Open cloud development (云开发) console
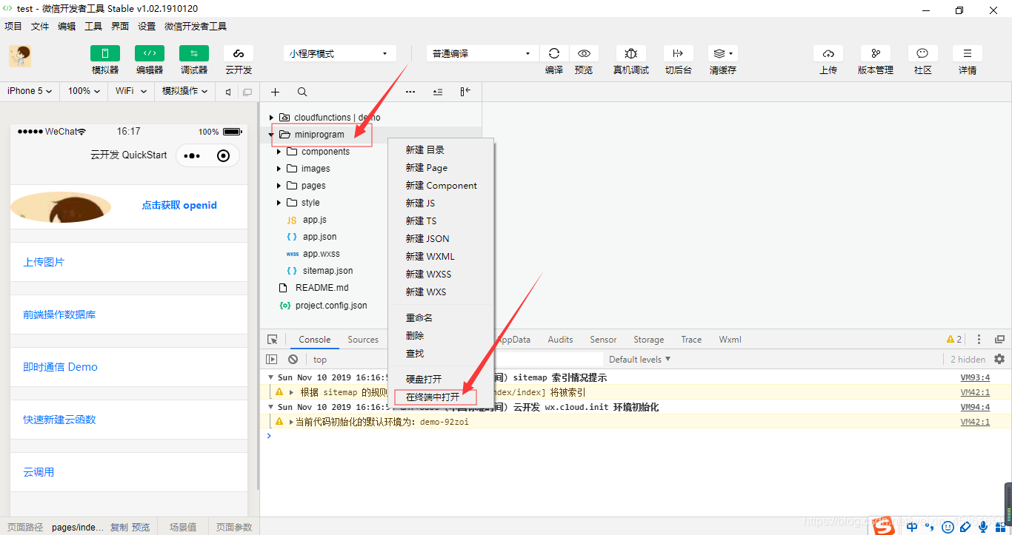This screenshot has width=1012, height=535. coord(239,53)
